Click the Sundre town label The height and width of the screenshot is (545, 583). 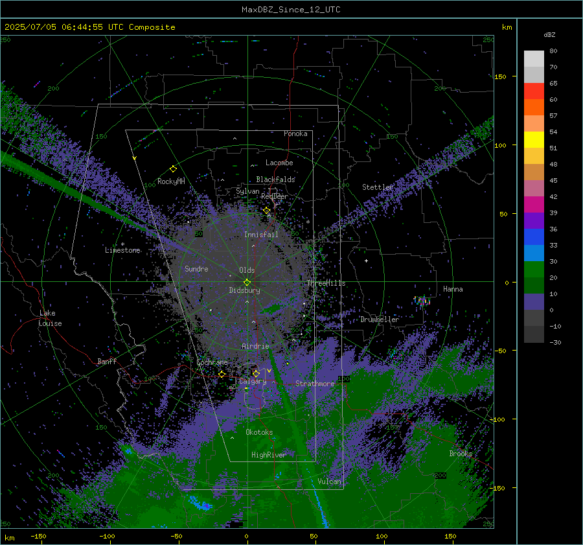[x=196, y=268]
